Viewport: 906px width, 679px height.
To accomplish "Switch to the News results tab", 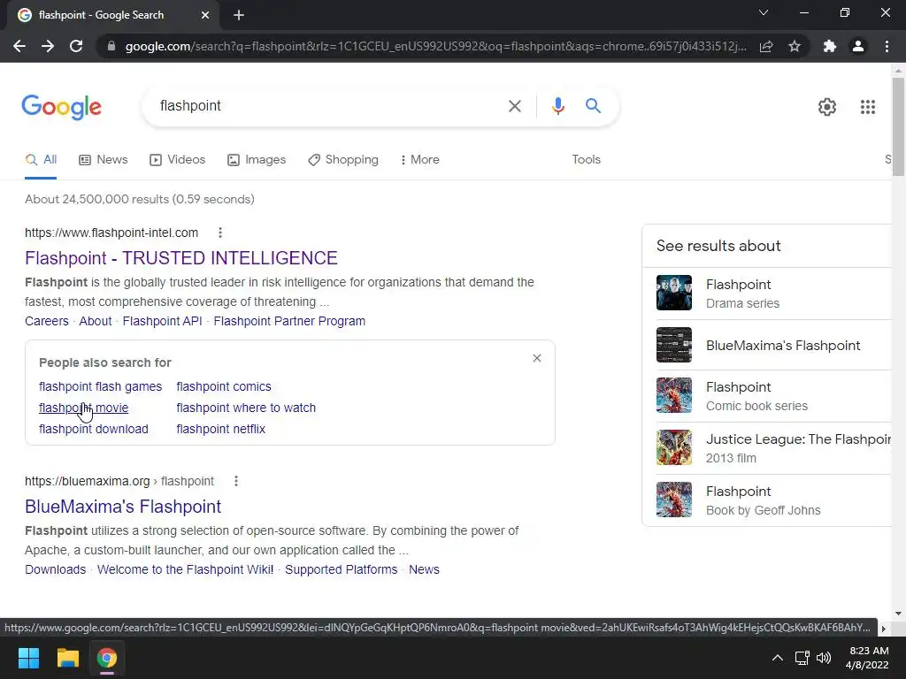I will (104, 159).
